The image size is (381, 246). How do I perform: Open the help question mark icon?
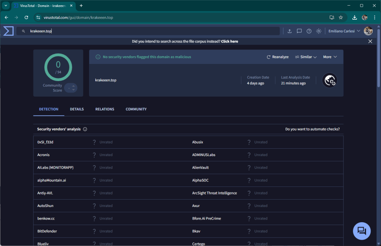[309, 31]
